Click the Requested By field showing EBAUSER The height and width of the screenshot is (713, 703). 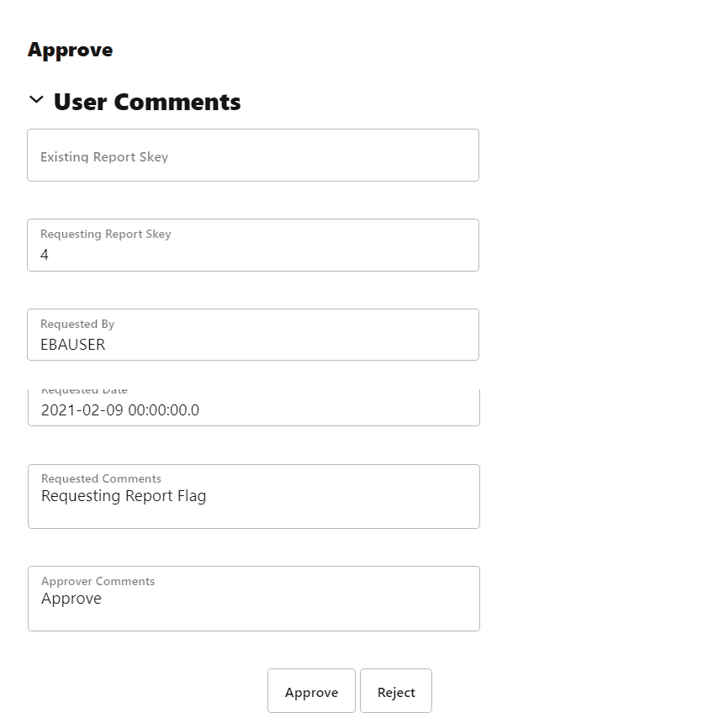tap(252, 335)
